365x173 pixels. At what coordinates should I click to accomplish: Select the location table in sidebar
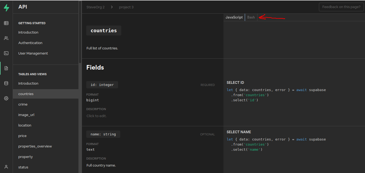coord(25,125)
